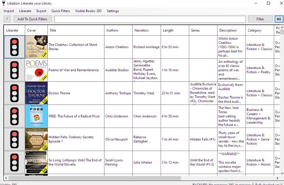Click the triple chevron collapse button
The image size is (284, 185).
[279, 19]
